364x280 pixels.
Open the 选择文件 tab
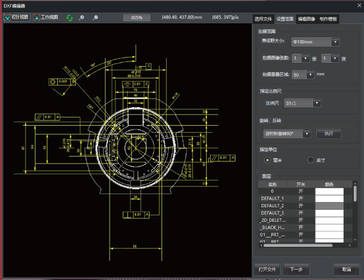click(x=263, y=19)
